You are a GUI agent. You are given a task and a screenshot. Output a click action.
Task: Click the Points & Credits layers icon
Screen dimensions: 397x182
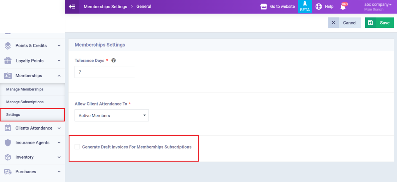click(x=8, y=46)
